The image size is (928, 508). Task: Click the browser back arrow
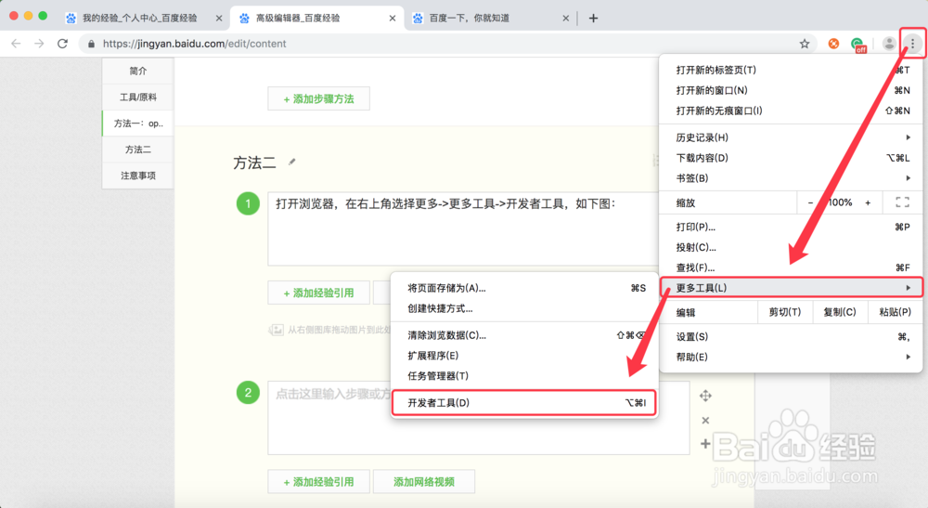[x=16, y=44]
